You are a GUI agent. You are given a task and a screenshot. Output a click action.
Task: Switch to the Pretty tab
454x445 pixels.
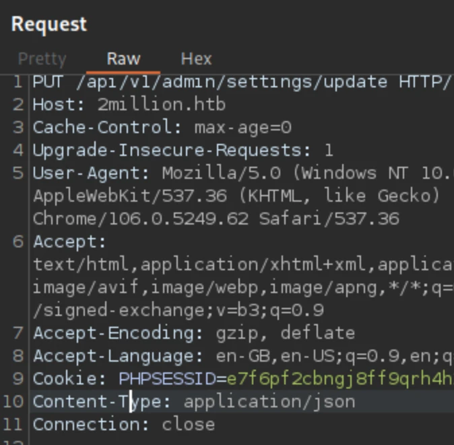[x=42, y=59]
